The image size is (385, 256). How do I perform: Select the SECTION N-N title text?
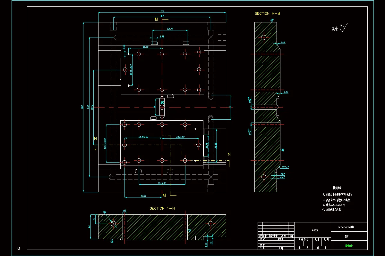point(162,209)
